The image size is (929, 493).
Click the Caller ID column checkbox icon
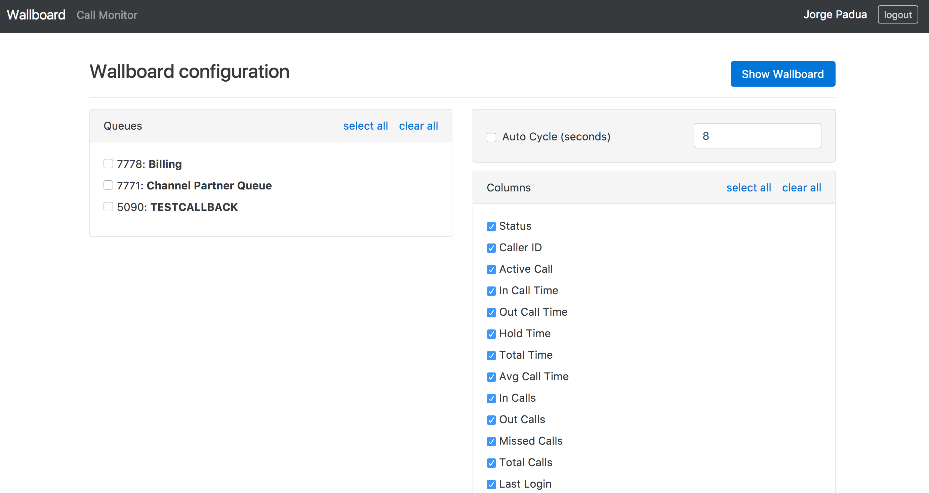click(x=491, y=248)
